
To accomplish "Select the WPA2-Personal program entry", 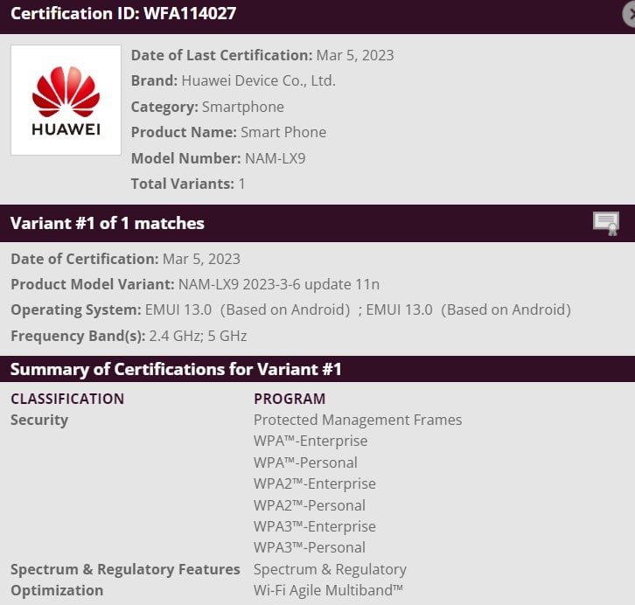I will point(310,504).
